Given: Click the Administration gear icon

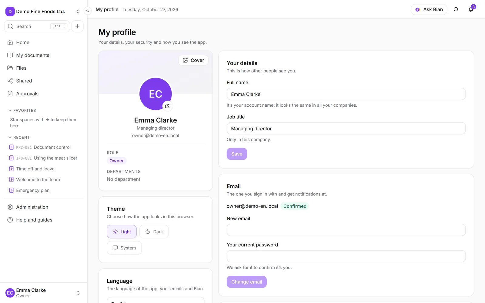Looking at the screenshot, I should click(10, 207).
